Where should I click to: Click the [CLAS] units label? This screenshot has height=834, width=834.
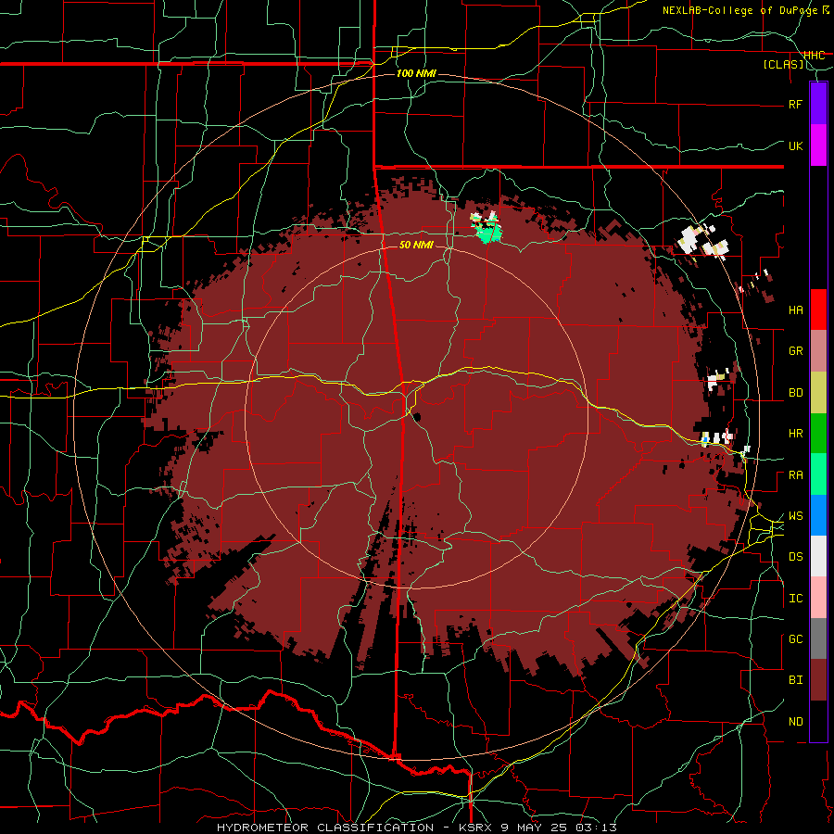click(783, 65)
